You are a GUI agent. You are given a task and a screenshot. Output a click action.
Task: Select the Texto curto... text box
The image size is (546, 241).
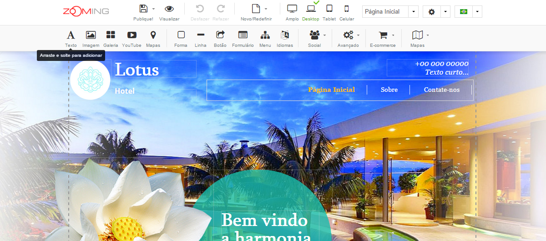tap(447, 72)
